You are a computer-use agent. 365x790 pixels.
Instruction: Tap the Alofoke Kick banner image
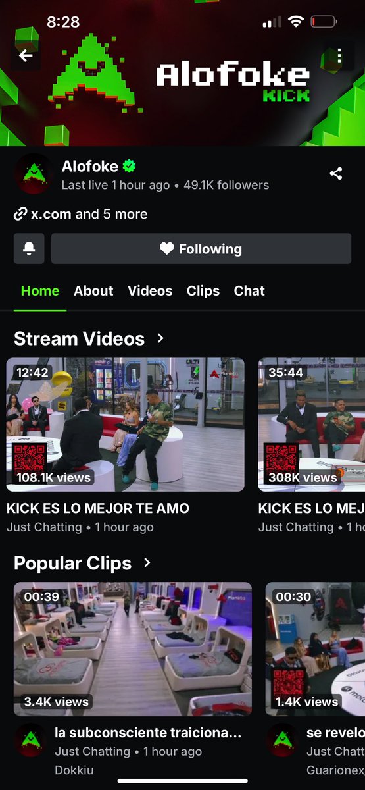(182, 72)
